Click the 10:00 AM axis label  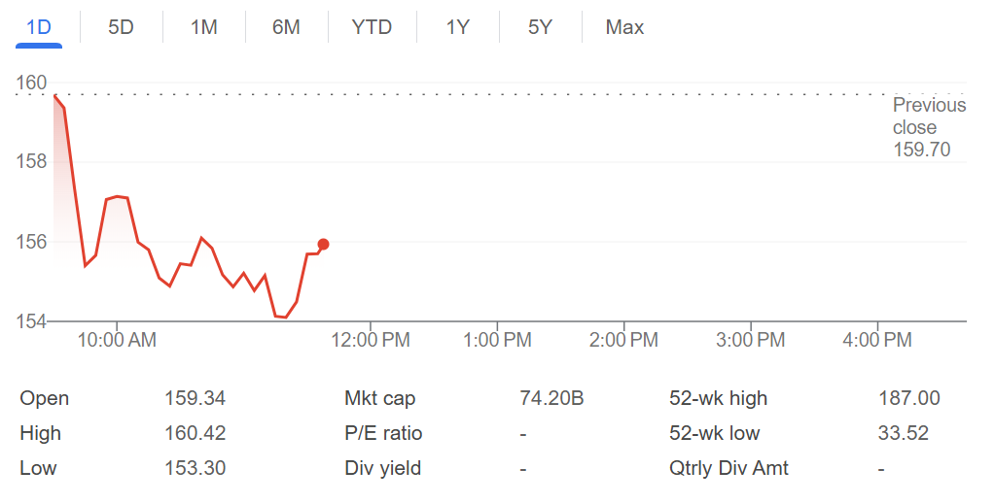click(x=117, y=340)
